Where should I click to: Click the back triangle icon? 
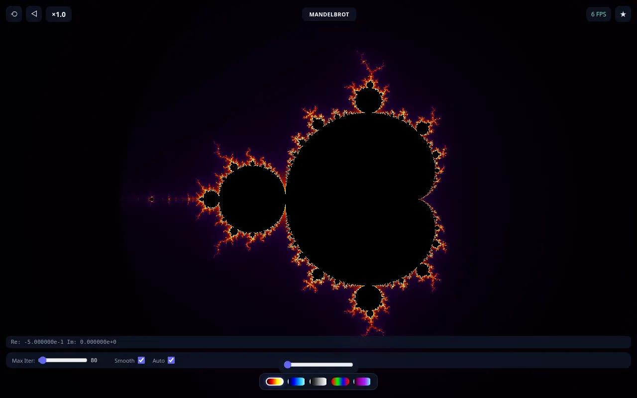34,14
